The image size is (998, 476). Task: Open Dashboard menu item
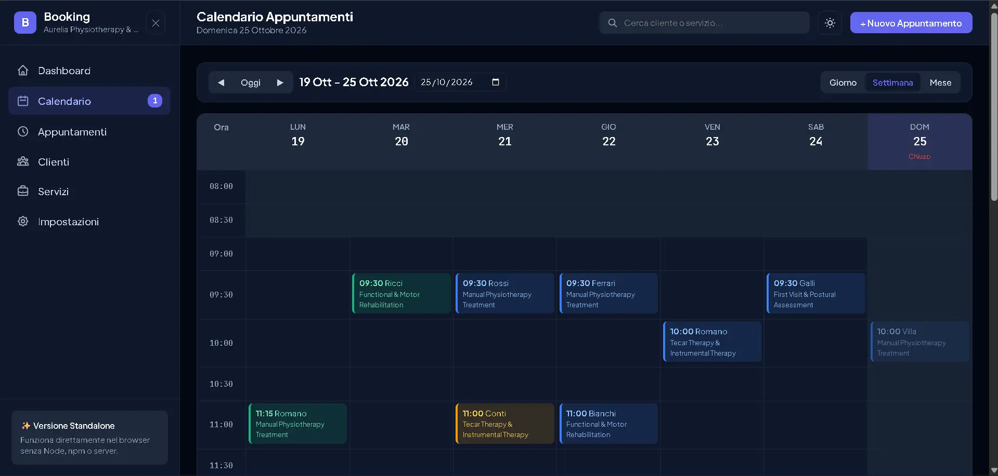(89, 71)
